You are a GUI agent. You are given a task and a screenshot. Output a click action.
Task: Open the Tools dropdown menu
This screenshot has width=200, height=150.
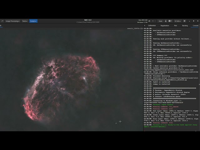(25, 21)
